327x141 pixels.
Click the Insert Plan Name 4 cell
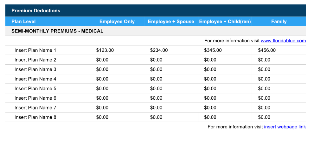coord(35,79)
